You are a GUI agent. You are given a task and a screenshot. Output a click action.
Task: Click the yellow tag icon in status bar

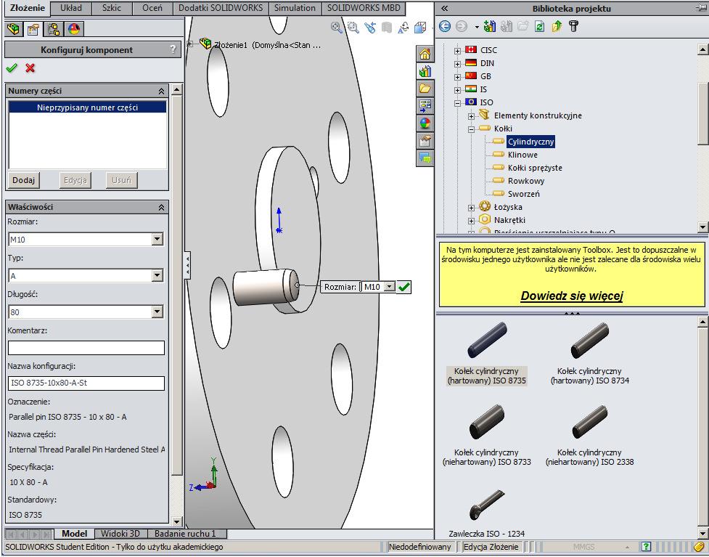pos(700,547)
